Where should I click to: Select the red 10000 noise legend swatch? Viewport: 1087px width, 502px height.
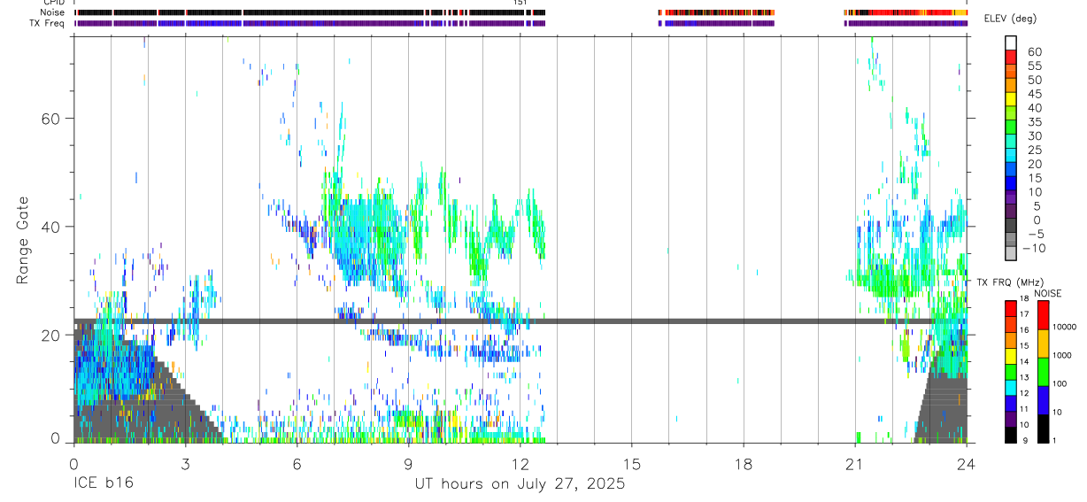coord(1042,315)
